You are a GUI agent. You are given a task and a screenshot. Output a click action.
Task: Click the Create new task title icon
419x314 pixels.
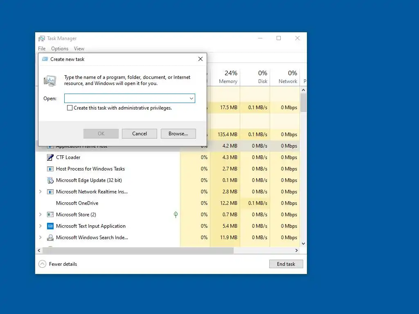45,59
